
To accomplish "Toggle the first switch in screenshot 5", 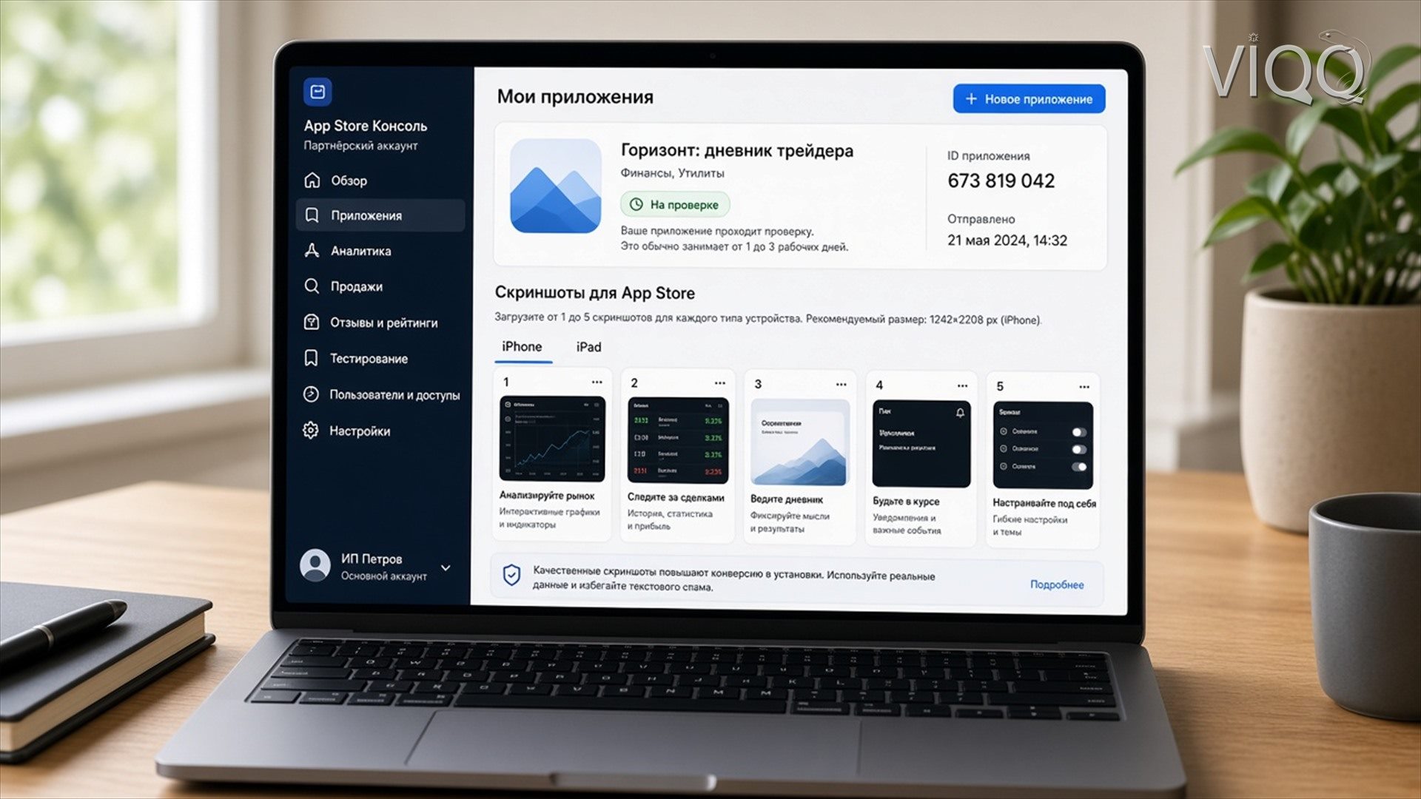I will pyautogui.click(x=1079, y=432).
